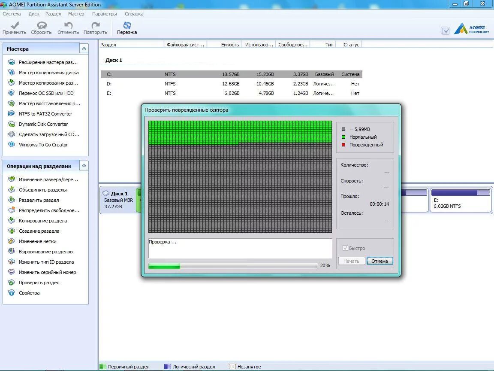
Task: Select Объединять разделы icon
Action: click(12, 190)
